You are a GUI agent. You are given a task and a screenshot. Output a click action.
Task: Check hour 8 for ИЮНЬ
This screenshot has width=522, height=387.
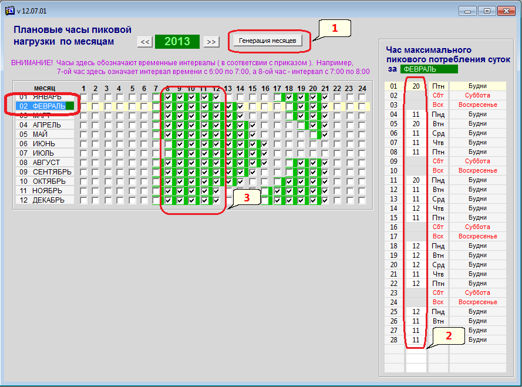(x=169, y=144)
